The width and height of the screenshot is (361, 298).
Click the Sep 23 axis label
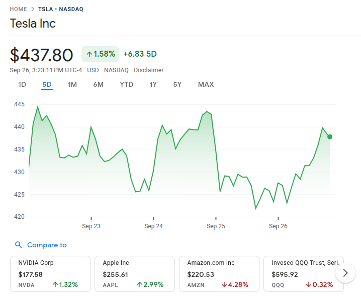[x=91, y=226]
